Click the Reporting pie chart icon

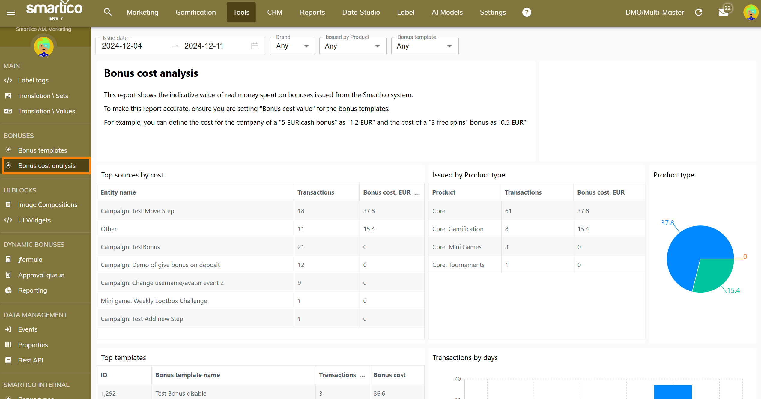(8, 290)
